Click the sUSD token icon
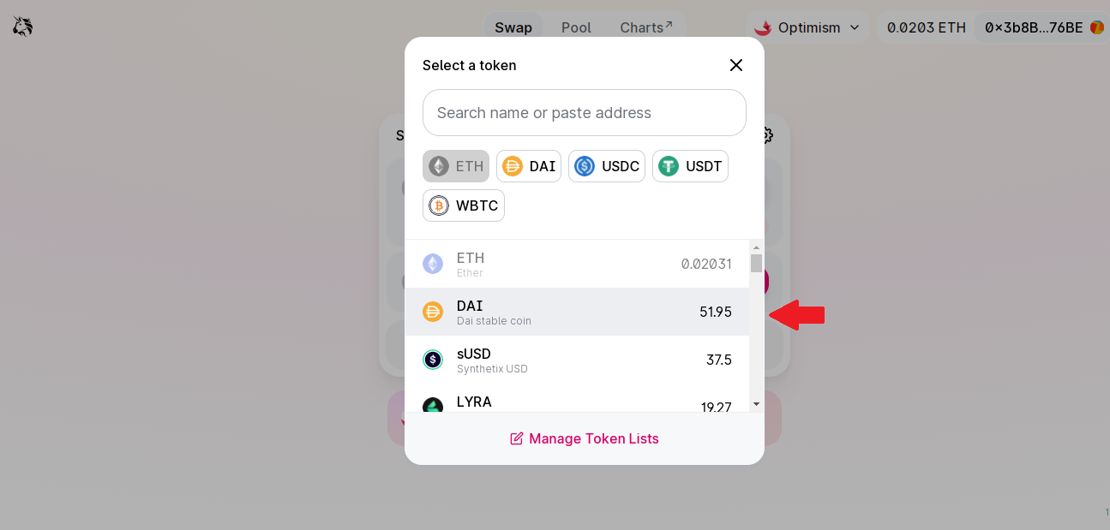Image resolution: width=1110 pixels, height=530 pixels. [x=433, y=360]
